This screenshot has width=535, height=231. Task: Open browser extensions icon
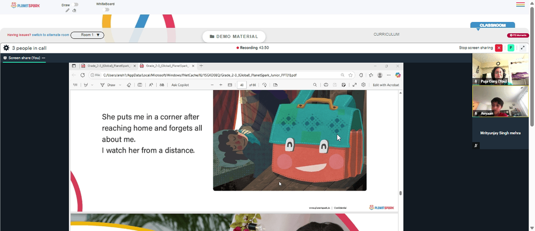coord(361,75)
